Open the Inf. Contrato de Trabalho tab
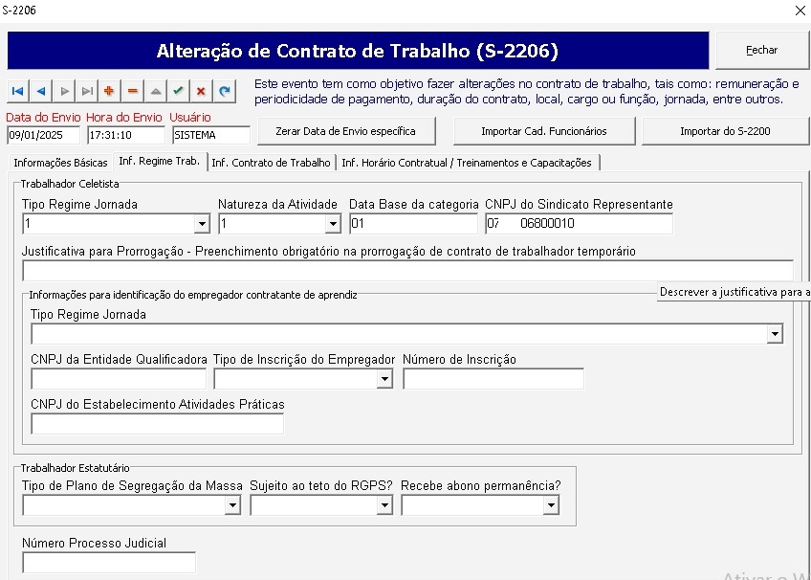The height and width of the screenshot is (580, 811). click(x=272, y=163)
